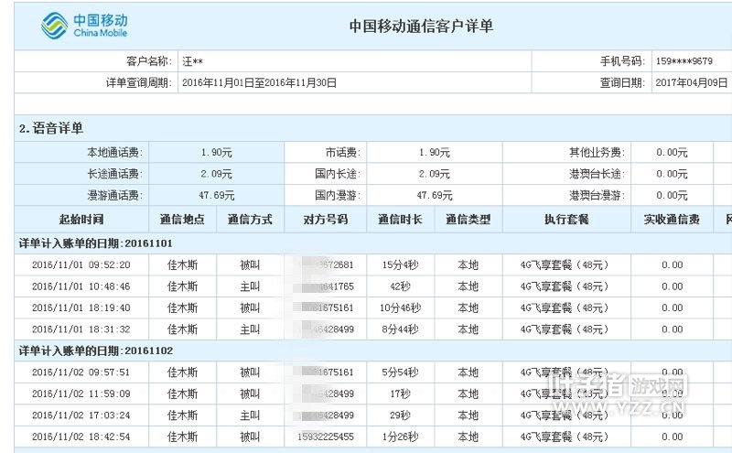732x453 pixels.
Task: Click the 实收通信费 column header
Action: [x=672, y=220]
